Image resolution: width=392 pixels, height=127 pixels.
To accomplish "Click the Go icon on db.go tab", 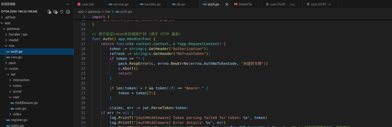I will (173, 4).
